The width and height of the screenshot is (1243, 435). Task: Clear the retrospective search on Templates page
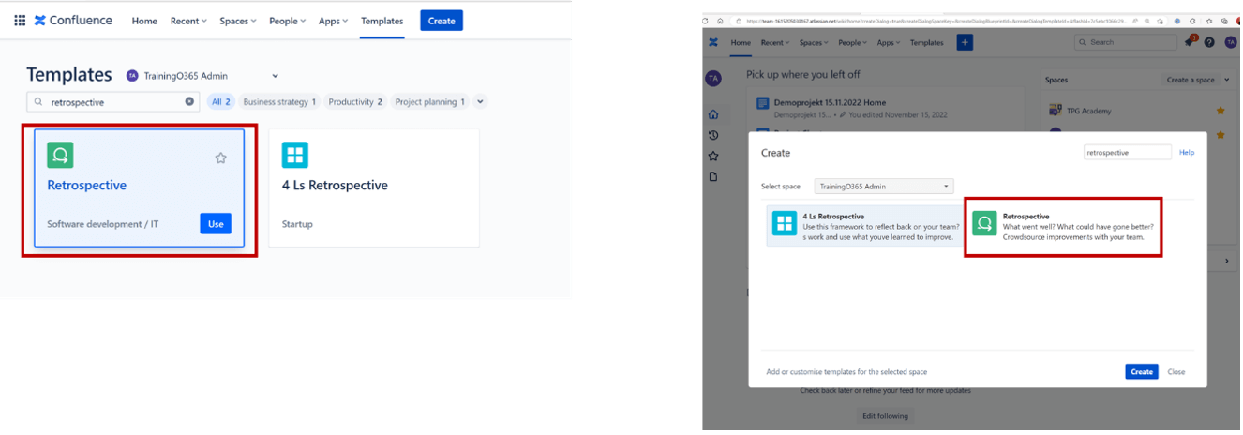(x=189, y=101)
